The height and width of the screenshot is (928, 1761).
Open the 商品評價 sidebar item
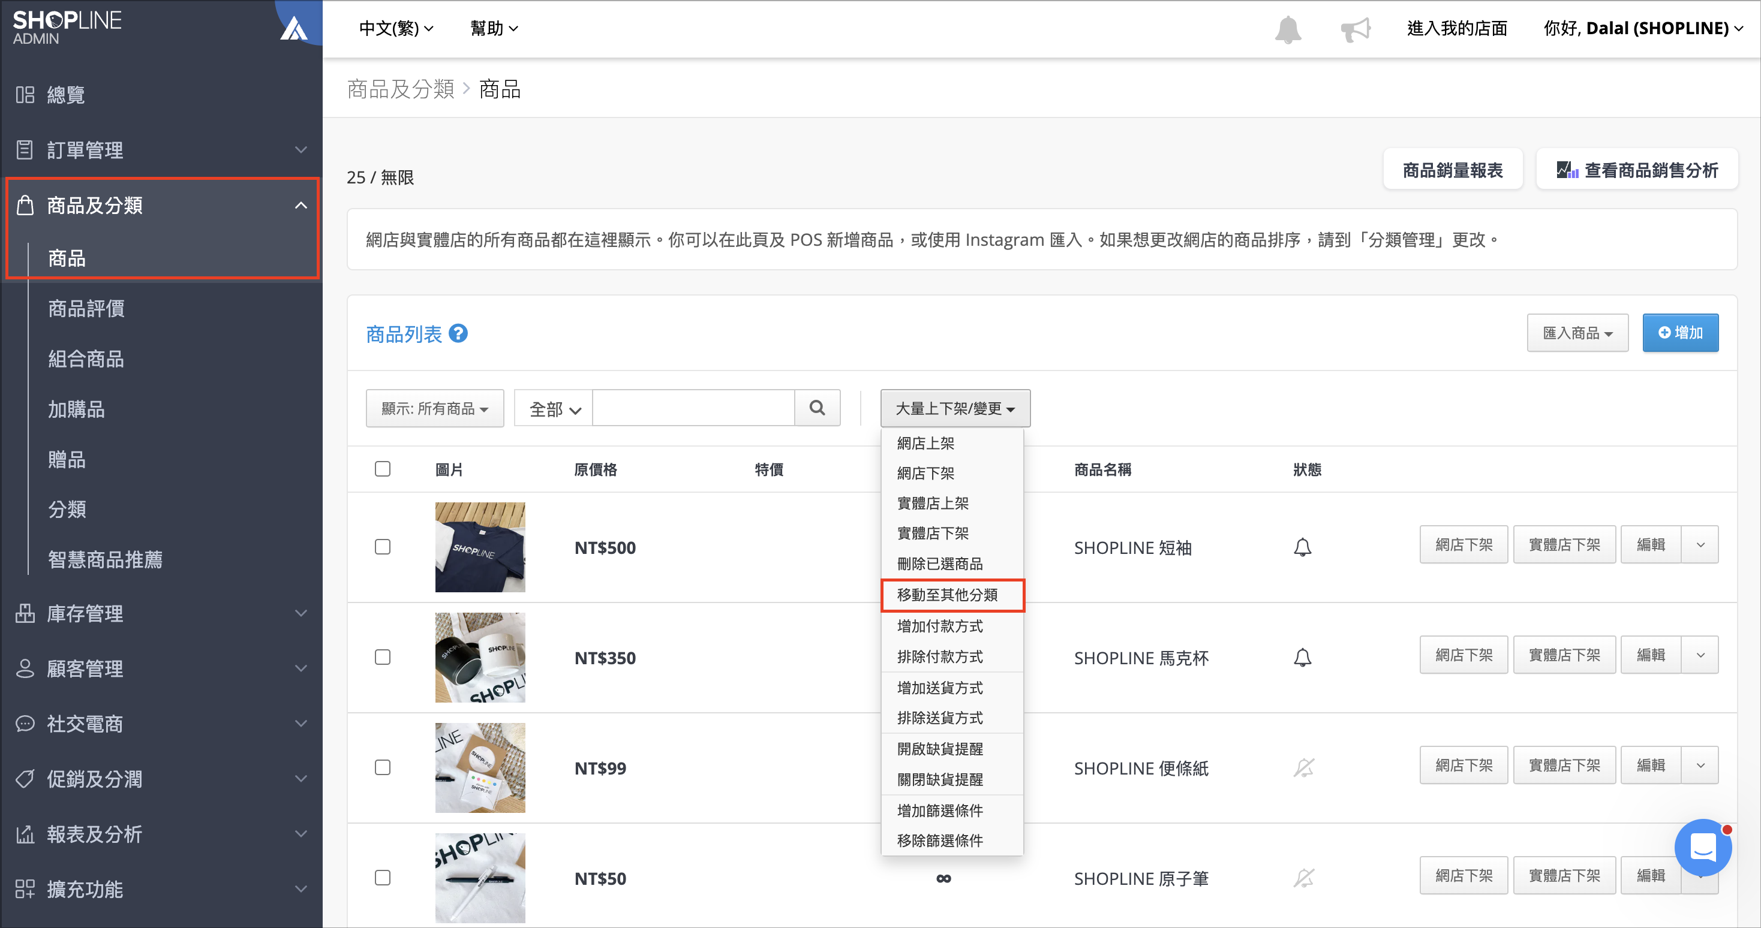86,309
